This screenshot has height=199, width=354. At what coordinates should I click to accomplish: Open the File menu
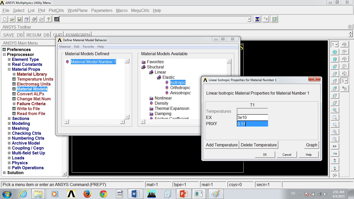coord(6,10)
